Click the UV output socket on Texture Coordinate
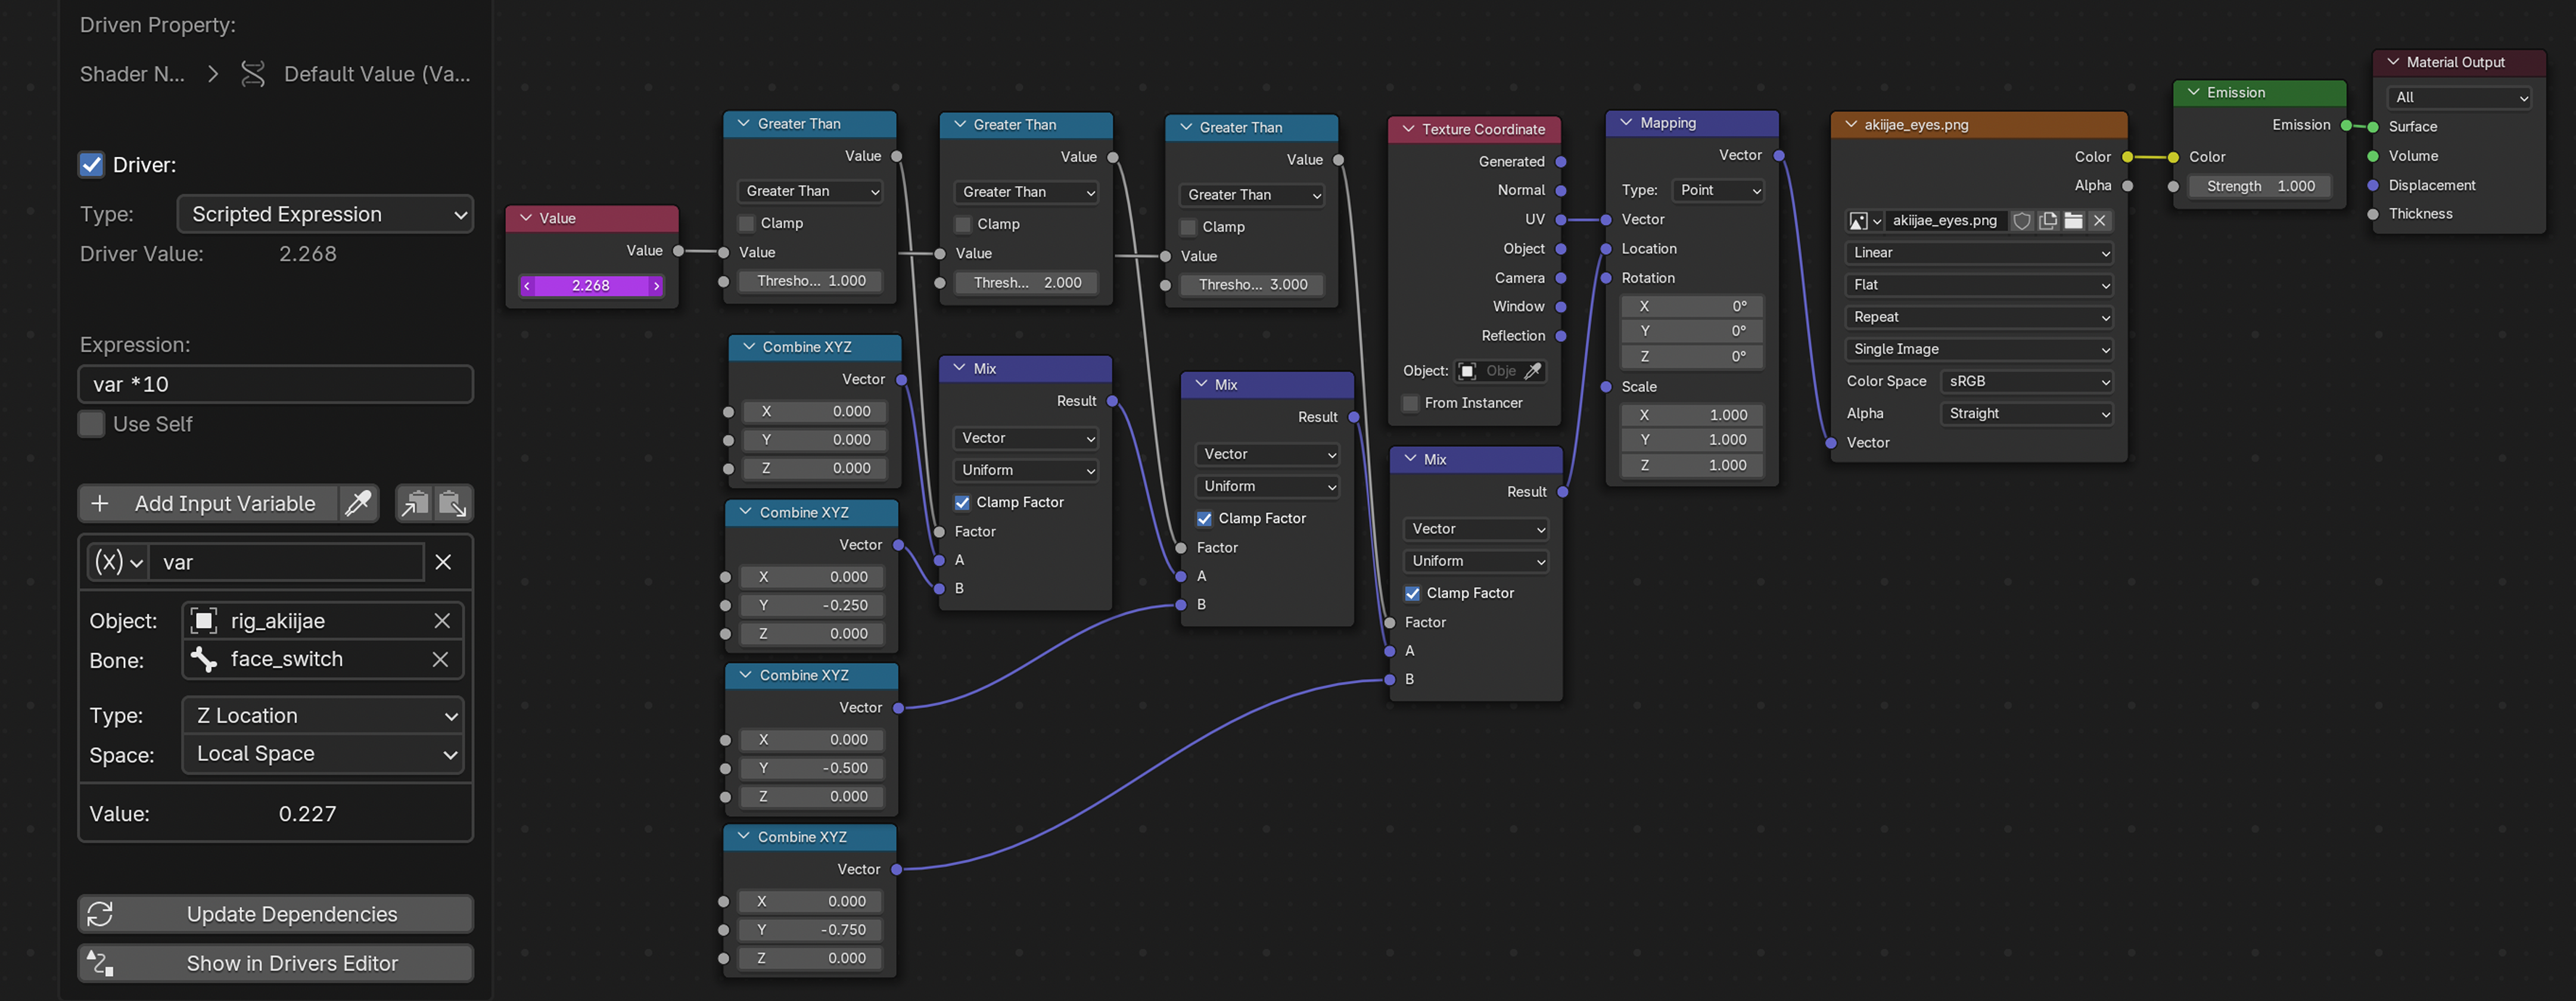The image size is (2576, 1001). pos(1561,220)
